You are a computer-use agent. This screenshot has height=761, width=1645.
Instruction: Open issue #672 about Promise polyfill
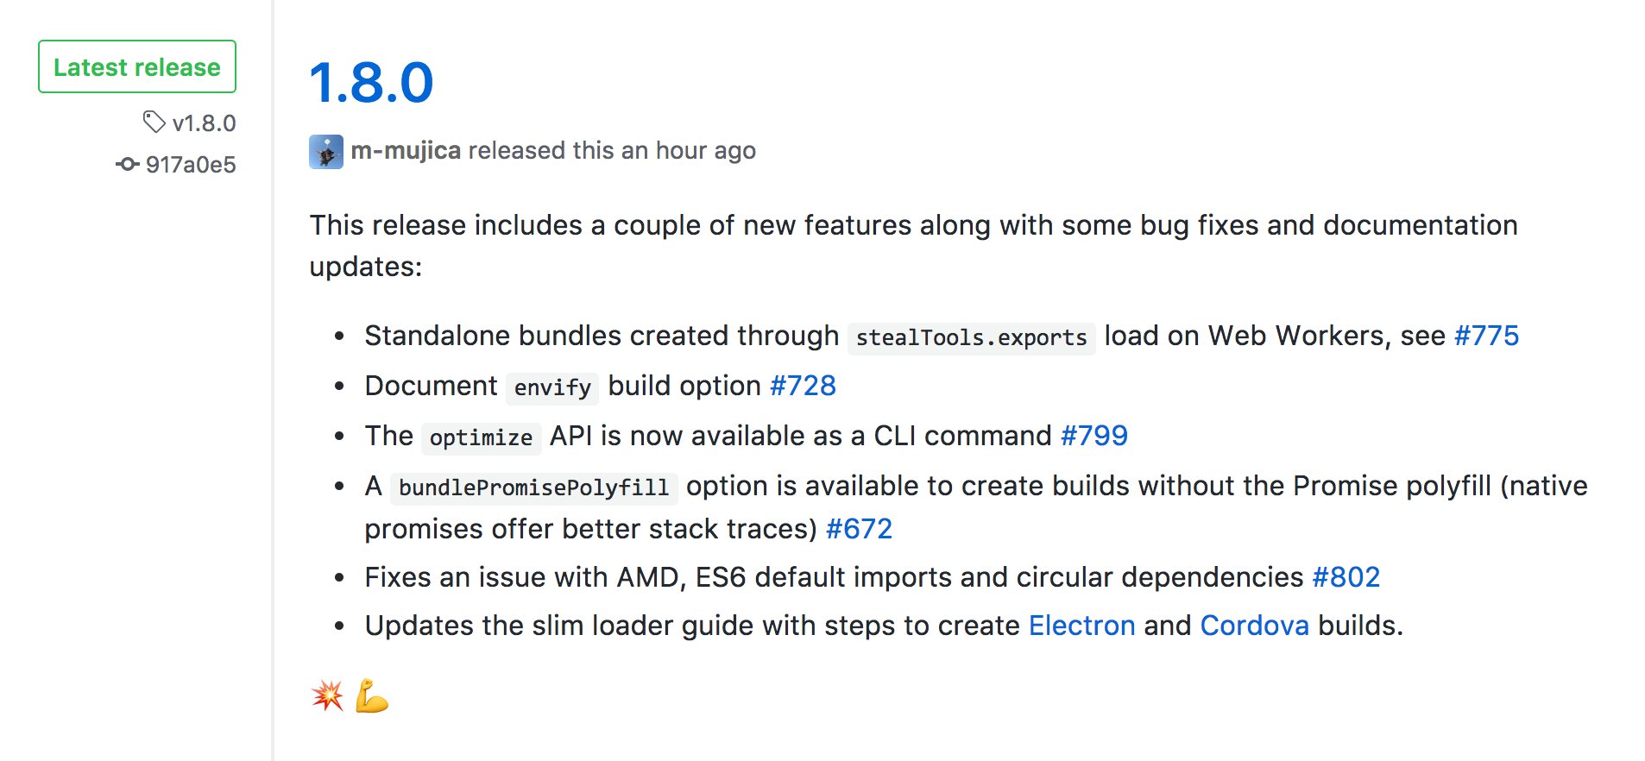(x=859, y=529)
